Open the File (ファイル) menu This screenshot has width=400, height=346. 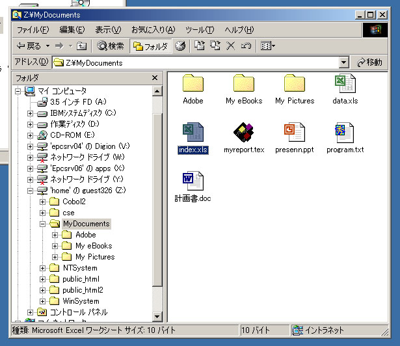[33, 30]
